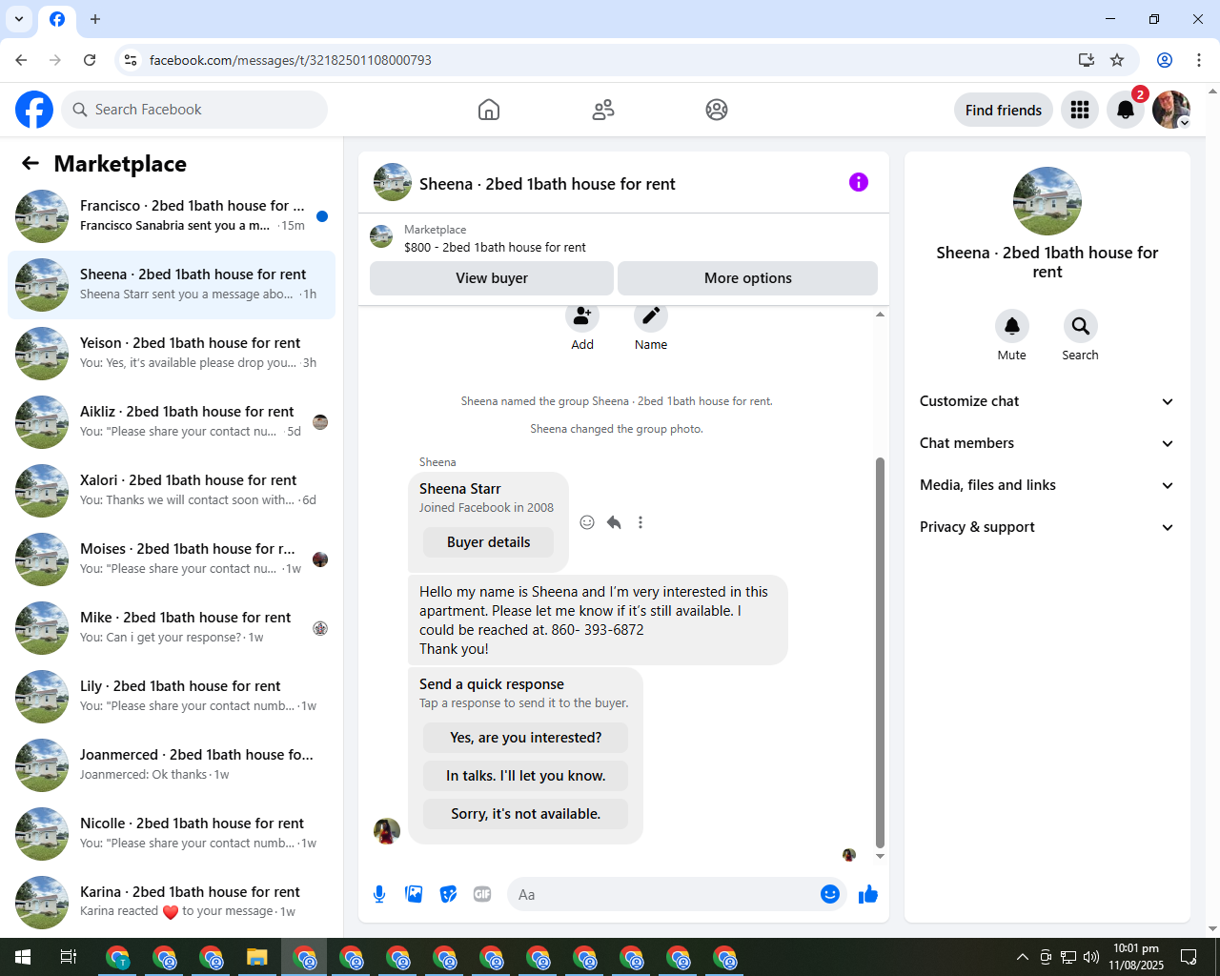The height and width of the screenshot is (976, 1220).
Task: Reply to the Sheena Starr message arrow icon
Action: (614, 522)
